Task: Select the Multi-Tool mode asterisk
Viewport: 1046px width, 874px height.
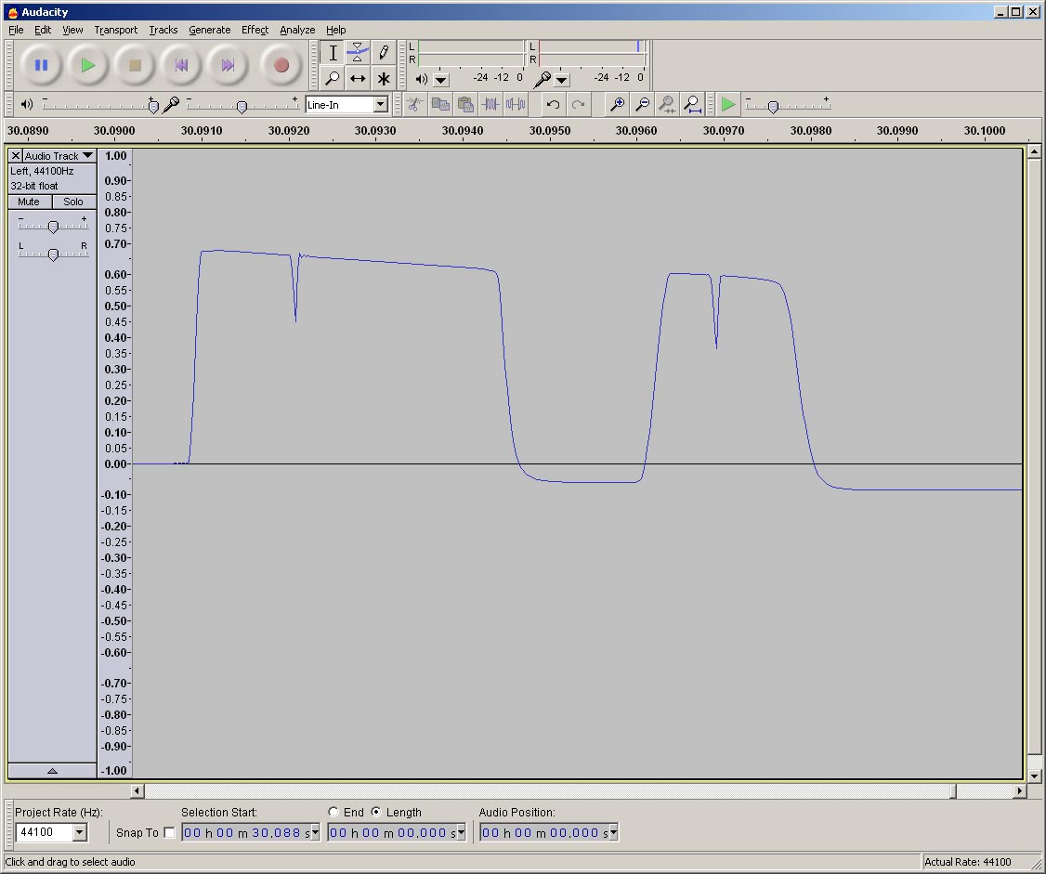Action: (384, 78)
